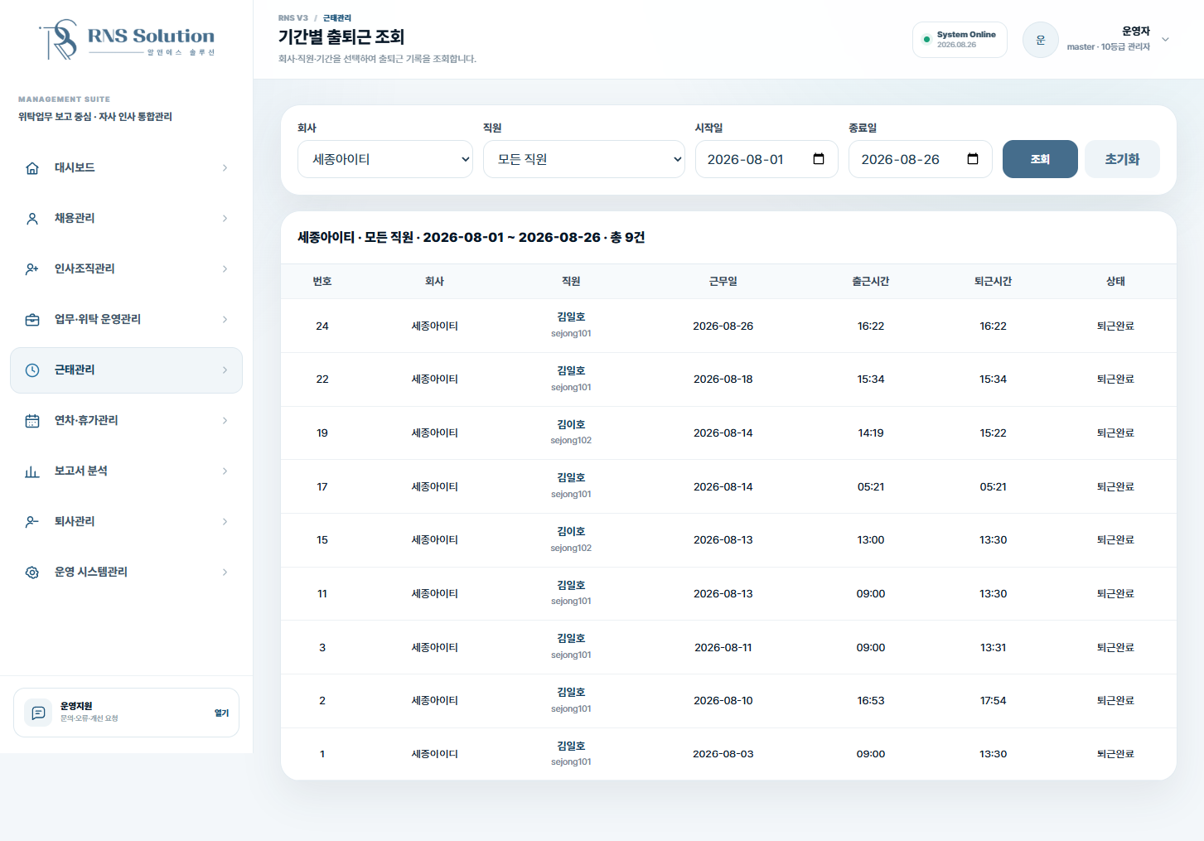
Task: Click the 근태관리 clock icon
Action: (32, 370)
